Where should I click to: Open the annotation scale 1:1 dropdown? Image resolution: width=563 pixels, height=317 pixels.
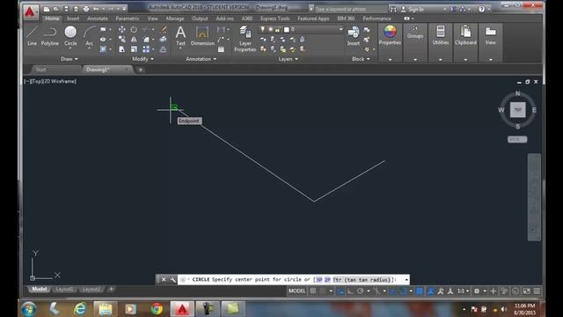point(463,291)
